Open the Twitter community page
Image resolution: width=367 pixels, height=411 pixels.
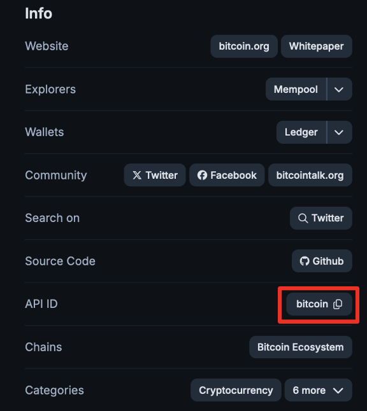155,175
